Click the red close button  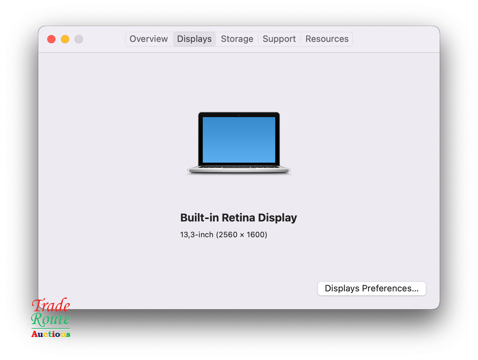(51, 39)
